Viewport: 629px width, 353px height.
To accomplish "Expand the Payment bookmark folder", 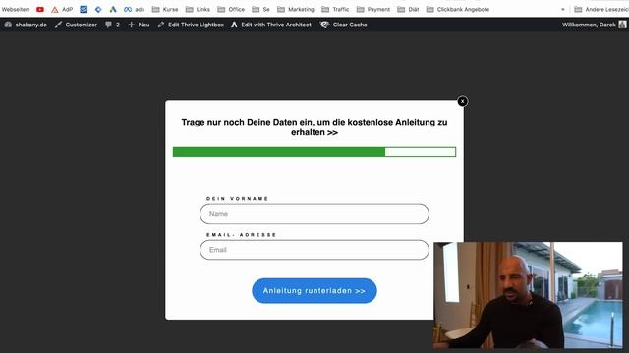I will click(373, 9).
